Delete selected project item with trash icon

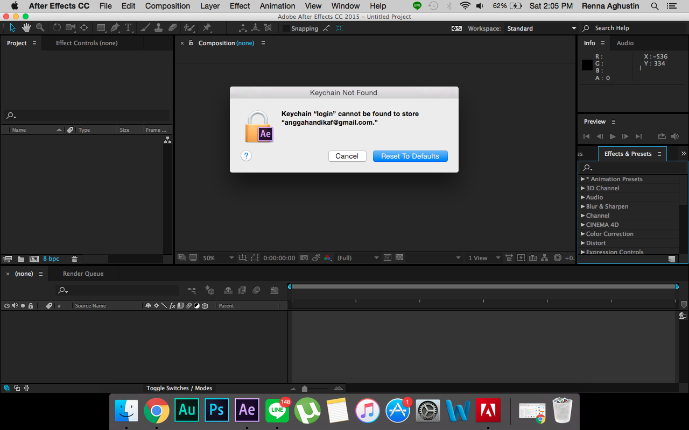point(74,259)
